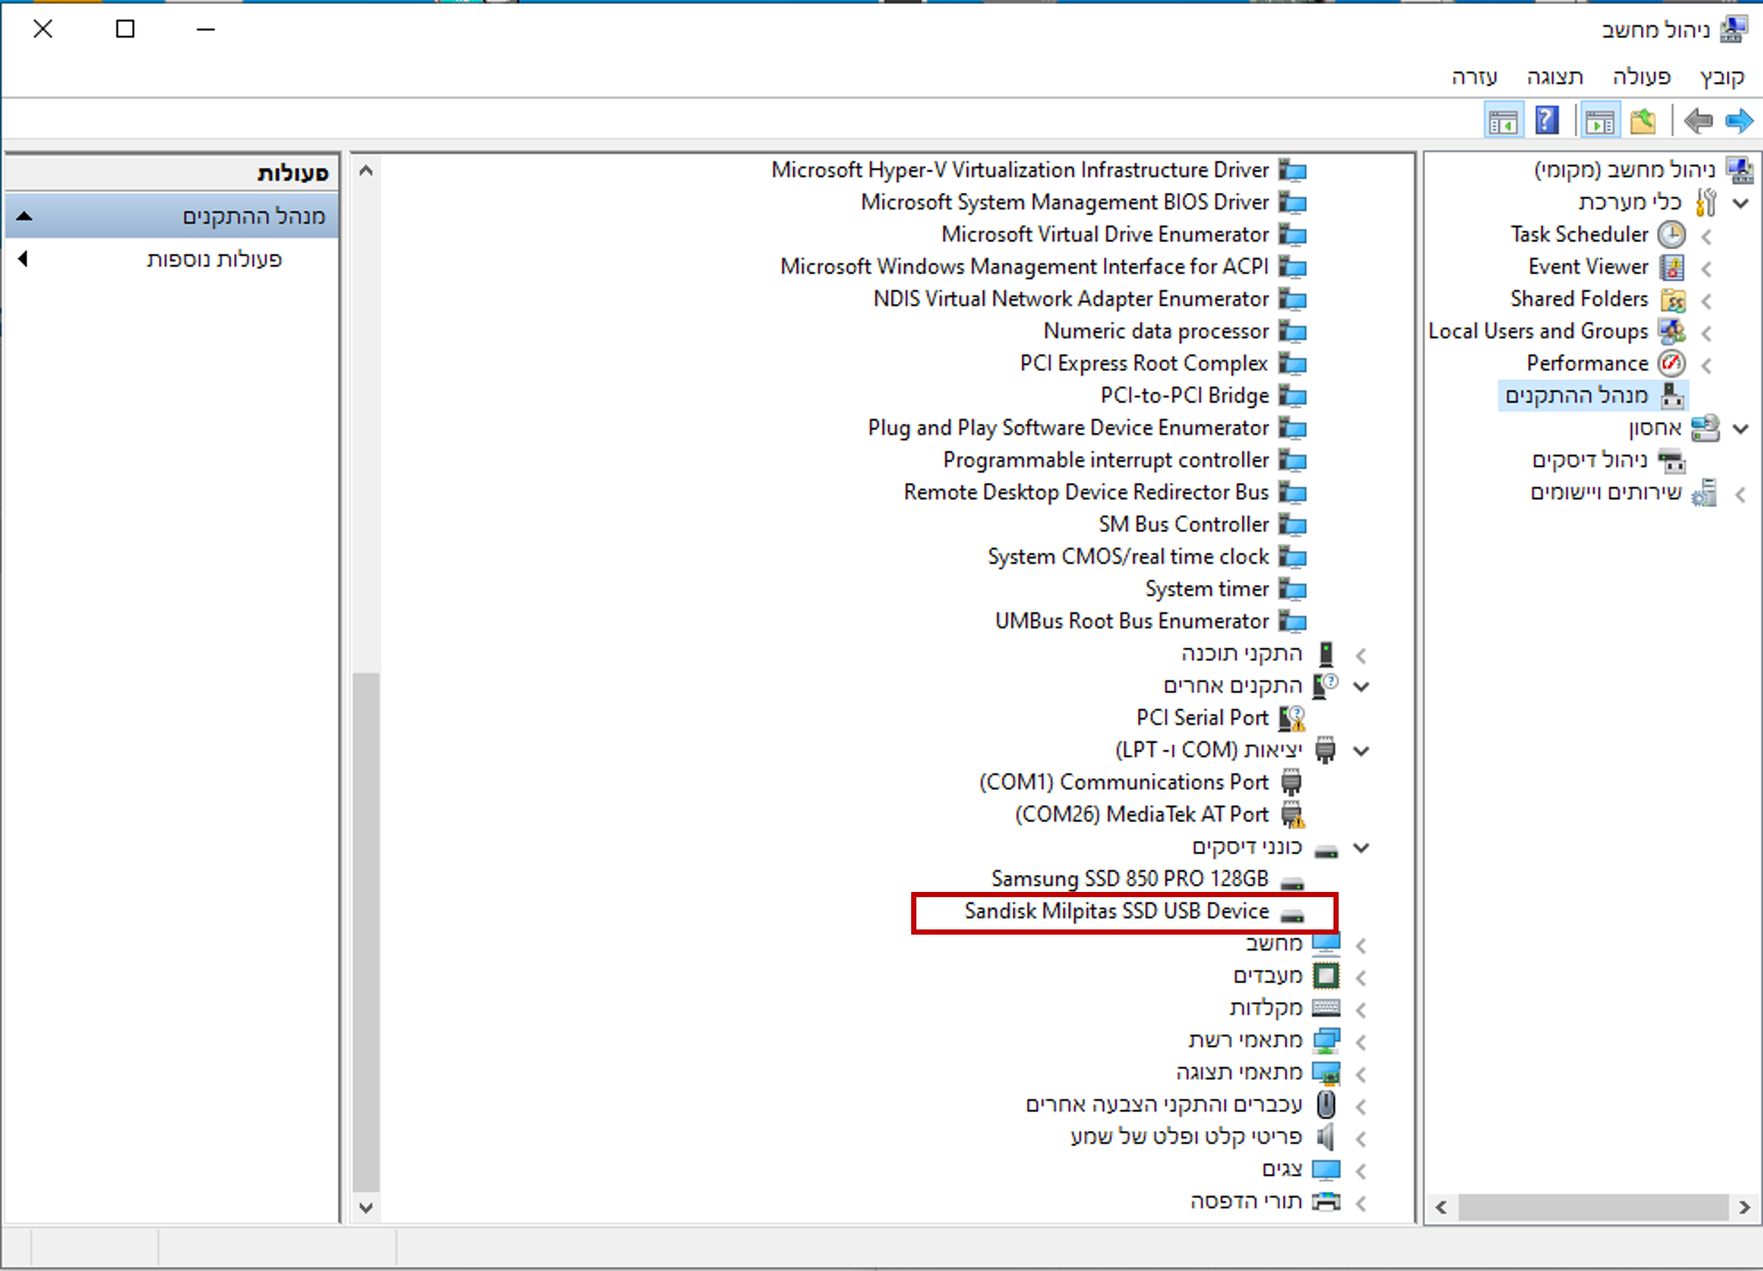
Task: Click the Local Users and Groups icon
Action: point(1671,332)
